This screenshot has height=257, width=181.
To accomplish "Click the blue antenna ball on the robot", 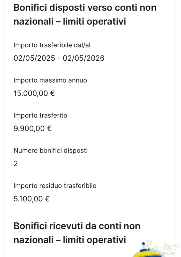I will coord(144,243).
